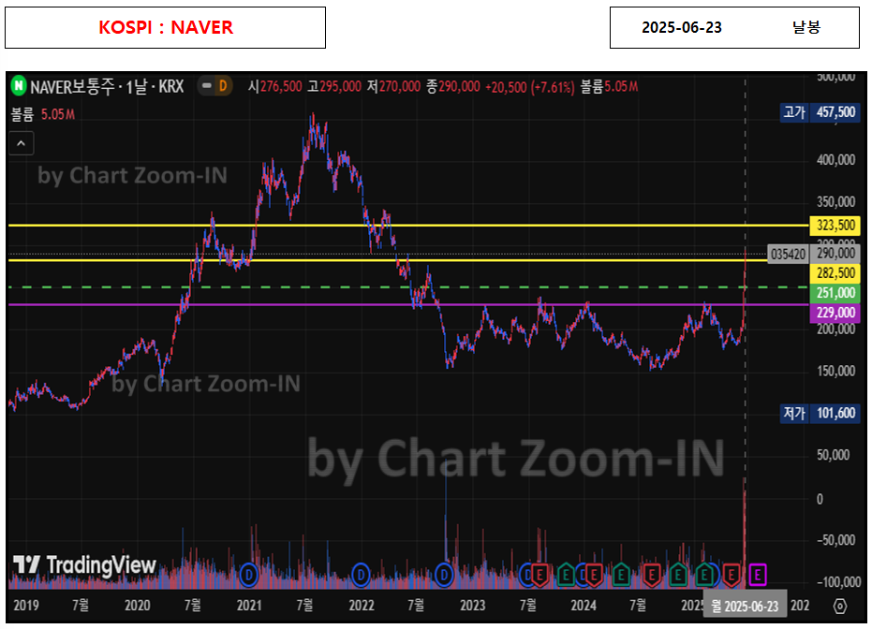
Task: Click the D marker between 7월 2022 and 2023
Action: pos(444,575)
